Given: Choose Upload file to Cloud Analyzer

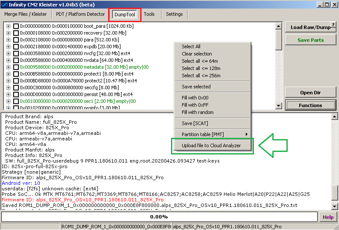Looking at the screenshot, I should tap(211, 146).
